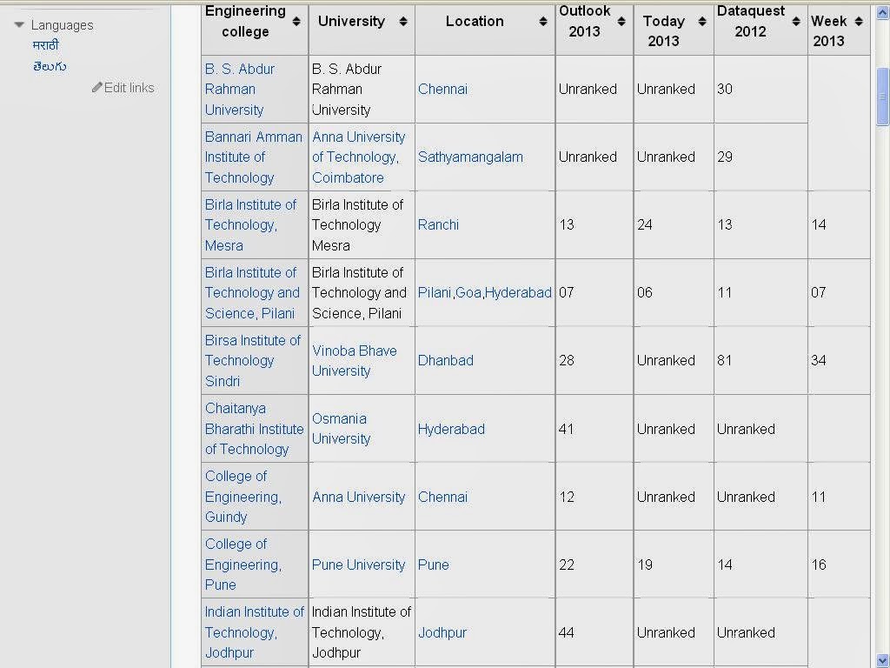Sort rows by Location column
Screen dimensions: 890x668
[542, 22]
